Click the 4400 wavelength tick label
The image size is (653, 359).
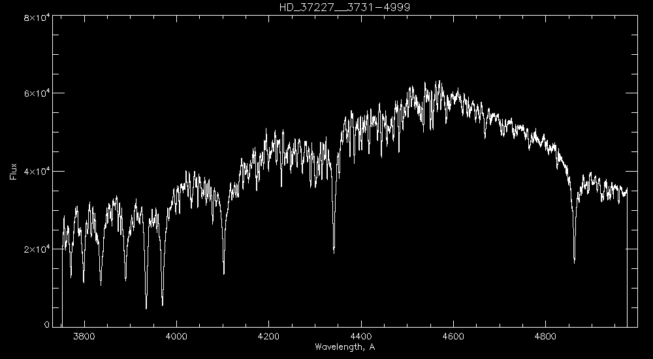[x=361, y=336]
